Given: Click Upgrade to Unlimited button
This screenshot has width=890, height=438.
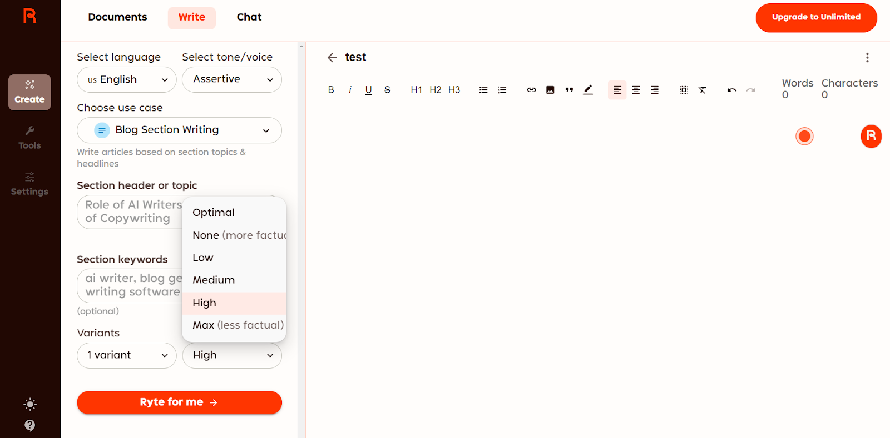Looking at the screenshot, I should click(x=816, y=17).
